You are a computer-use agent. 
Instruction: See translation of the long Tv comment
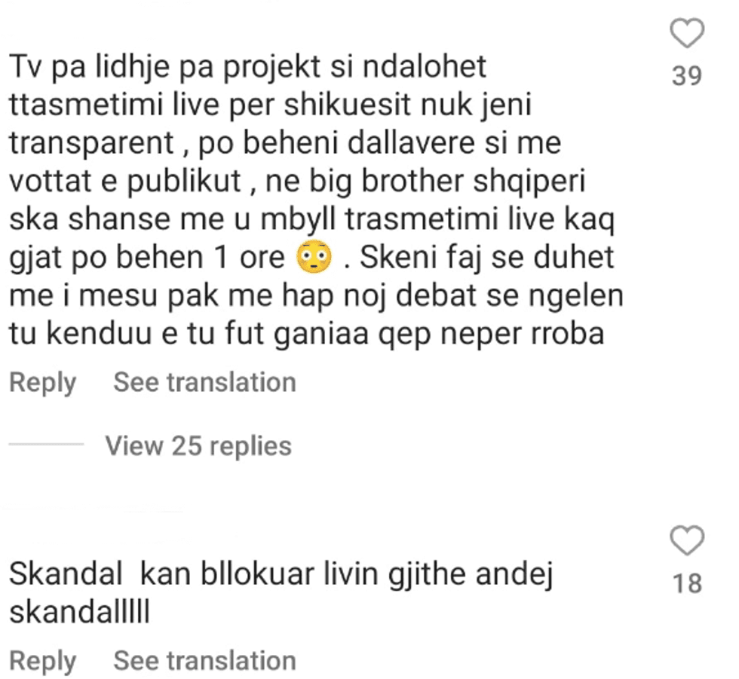point(204,382)
